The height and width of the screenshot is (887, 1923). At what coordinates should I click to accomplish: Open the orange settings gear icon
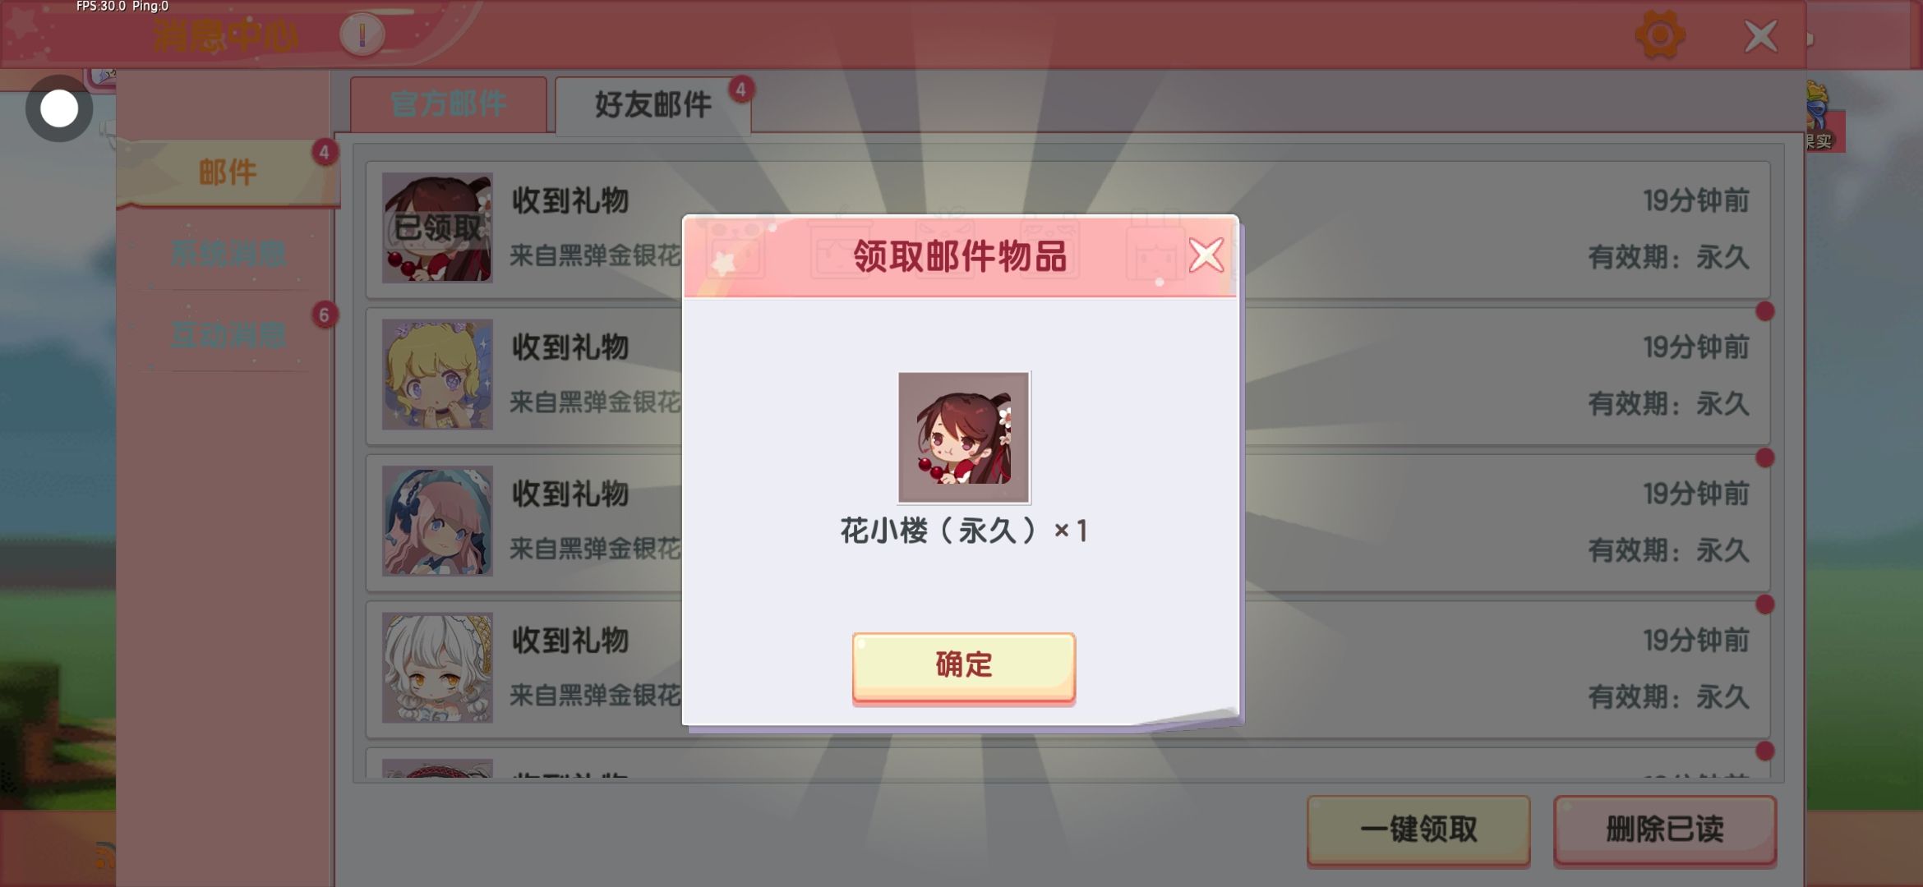(x=1659, y=35)
